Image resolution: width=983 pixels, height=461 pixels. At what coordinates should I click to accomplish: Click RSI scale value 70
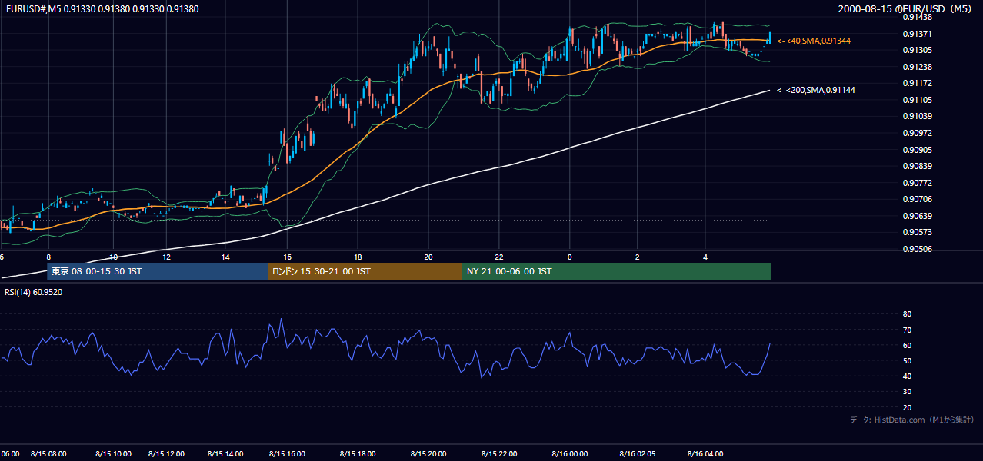coord(907,330)
